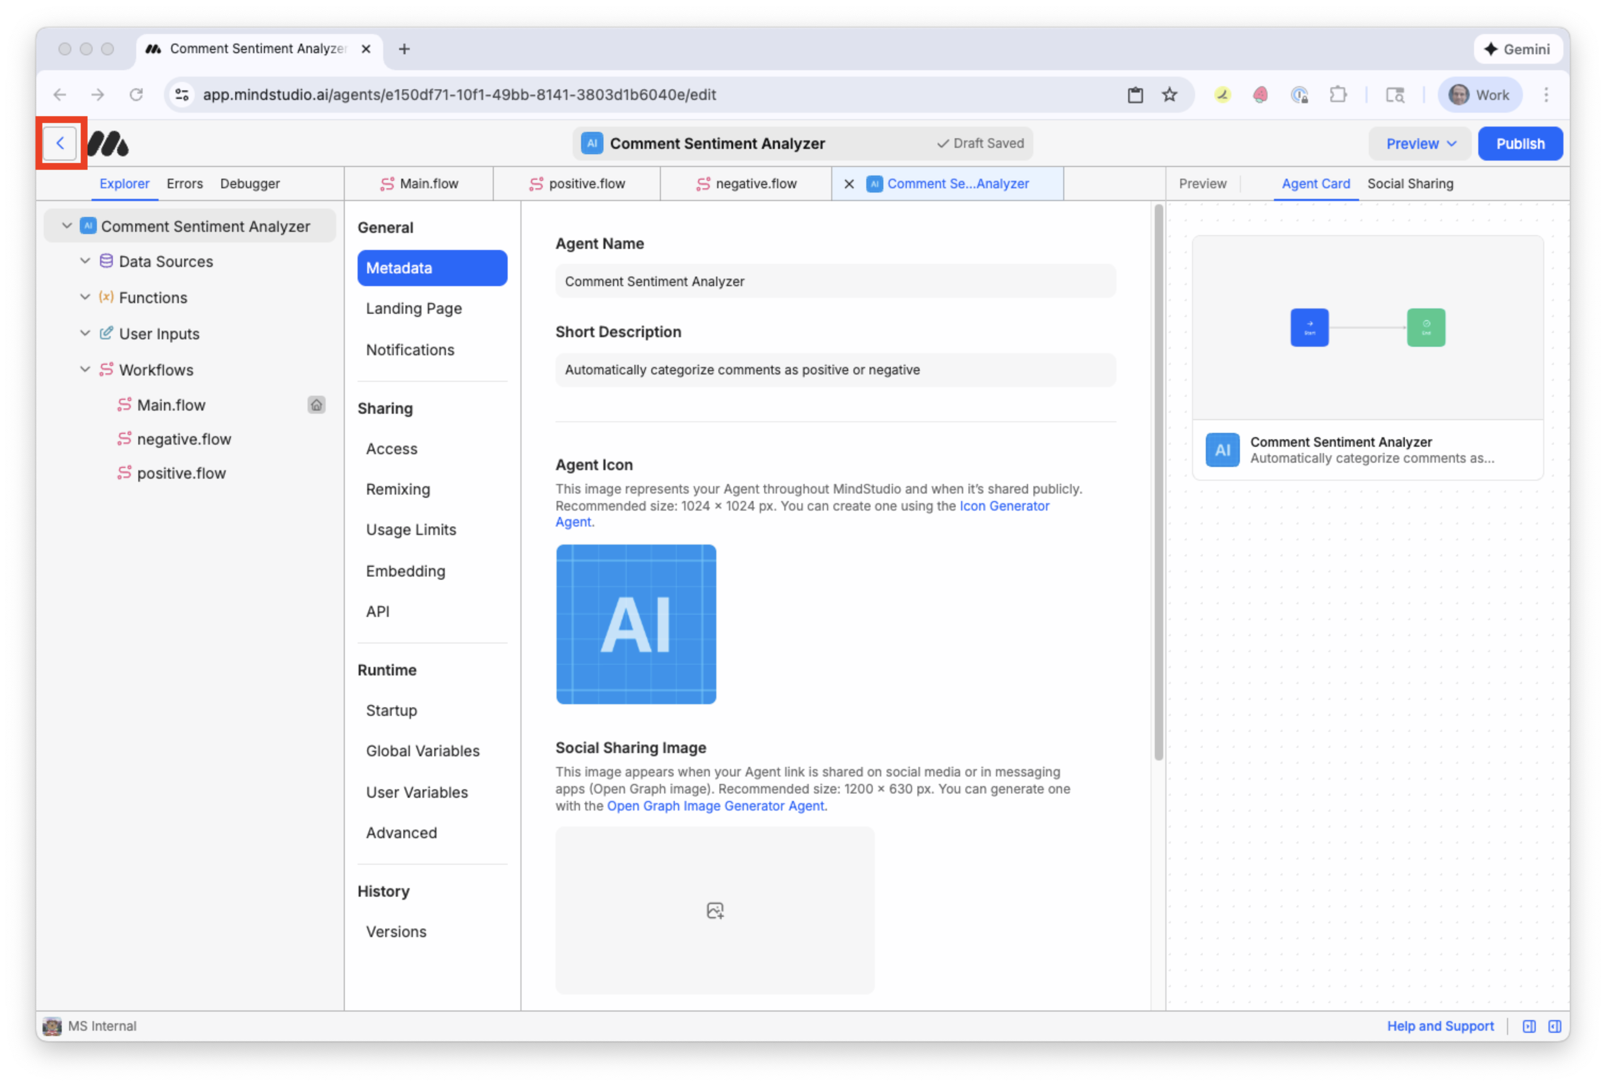Click the AI agent icon thumbnail
The height and width of the screenshot is (1086, 1606).
click(x=636, y=624)
